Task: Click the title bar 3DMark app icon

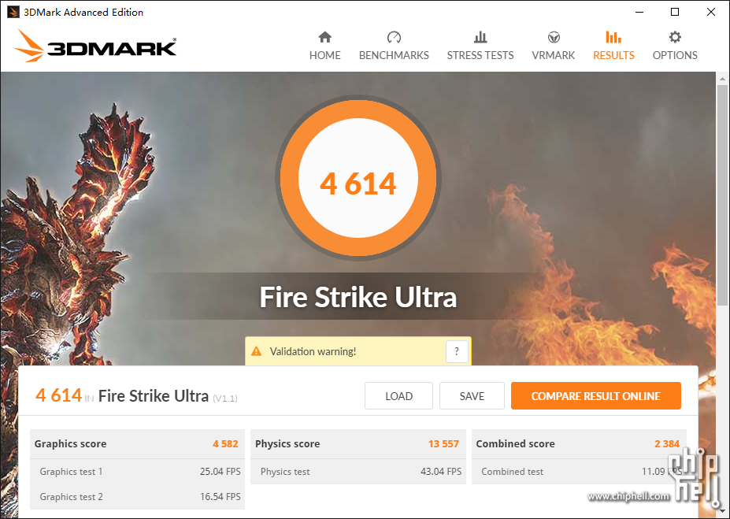Action: [13, 12]
